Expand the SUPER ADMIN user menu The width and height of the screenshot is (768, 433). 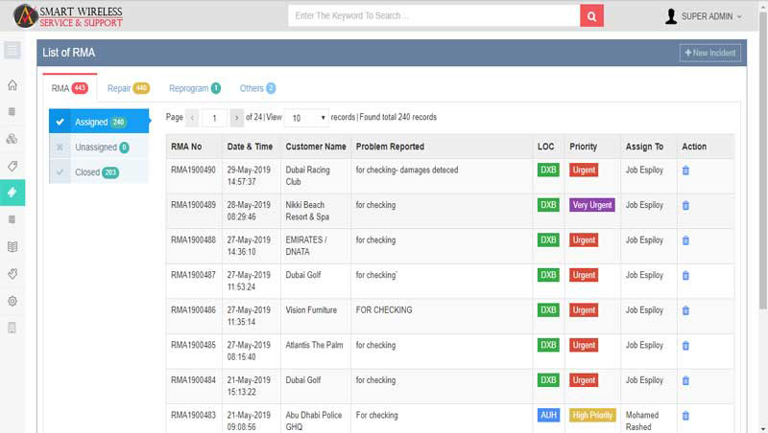pyautogui.click(x=704, y=16)
